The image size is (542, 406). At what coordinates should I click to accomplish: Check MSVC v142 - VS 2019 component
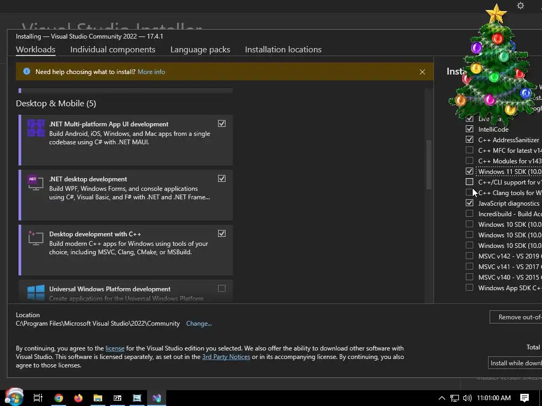469,256
